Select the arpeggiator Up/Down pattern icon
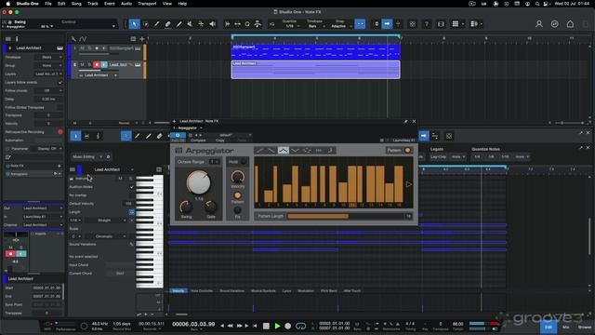 point(283,151)
